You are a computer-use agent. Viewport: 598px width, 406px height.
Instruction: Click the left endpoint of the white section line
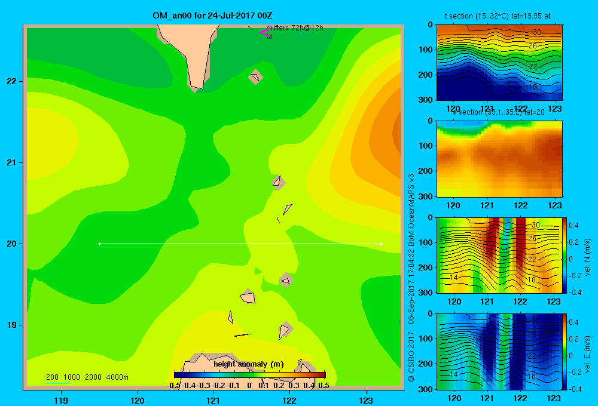click(99, 244)
